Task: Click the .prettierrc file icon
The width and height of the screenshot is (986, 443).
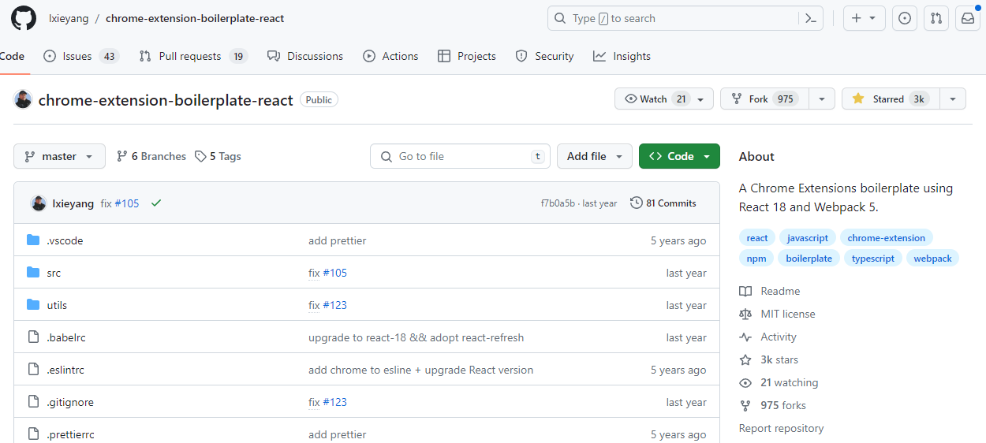Action: (x=33, y=434)
